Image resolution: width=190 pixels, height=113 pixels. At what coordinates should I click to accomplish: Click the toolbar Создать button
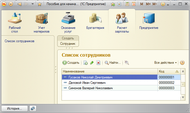pyautogui.click(x=71, y=63)
